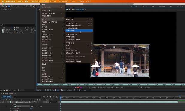Open マスク 1 mode dropdown (加算)

[x=34, y=106]
